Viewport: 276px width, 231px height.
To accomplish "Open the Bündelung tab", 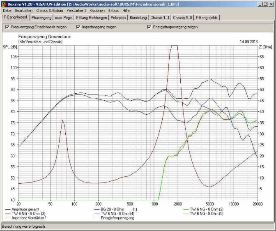I will tap(138, 18).
